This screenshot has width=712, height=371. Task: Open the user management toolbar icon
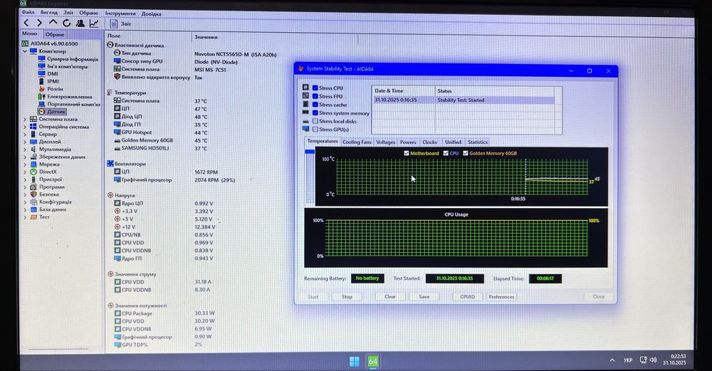coord(80,23)
